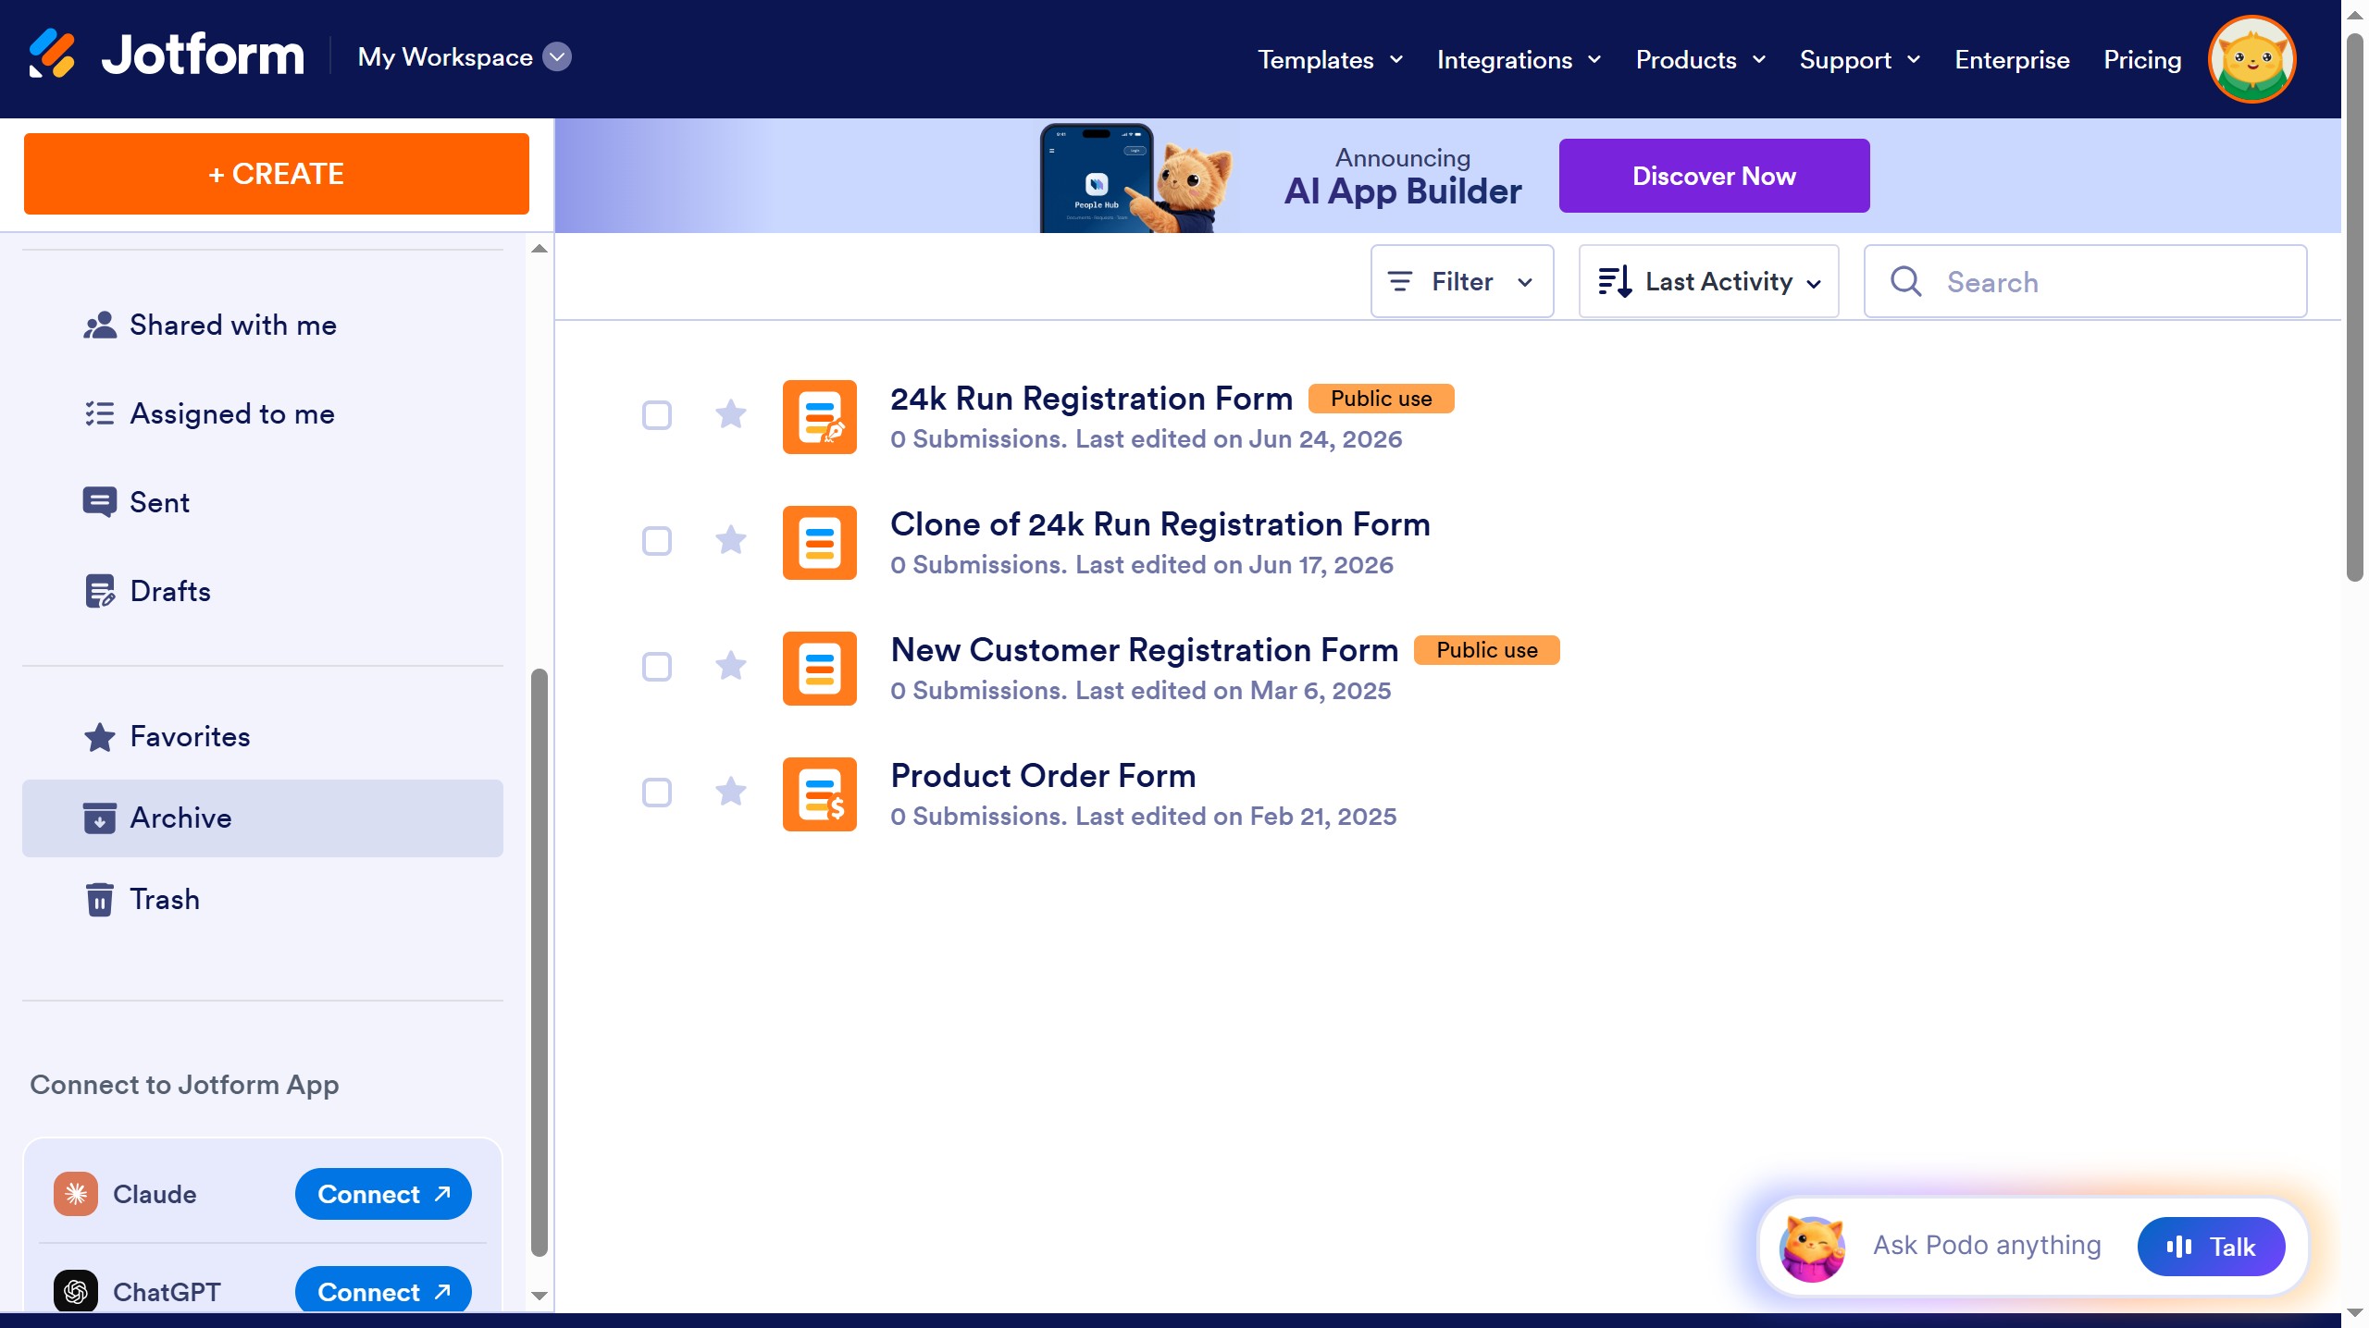Click the page vertical scrollbar thumb
The width and height of the screenshot is (2369, 1328).
pyautogui.click(x=2355, y=307)
